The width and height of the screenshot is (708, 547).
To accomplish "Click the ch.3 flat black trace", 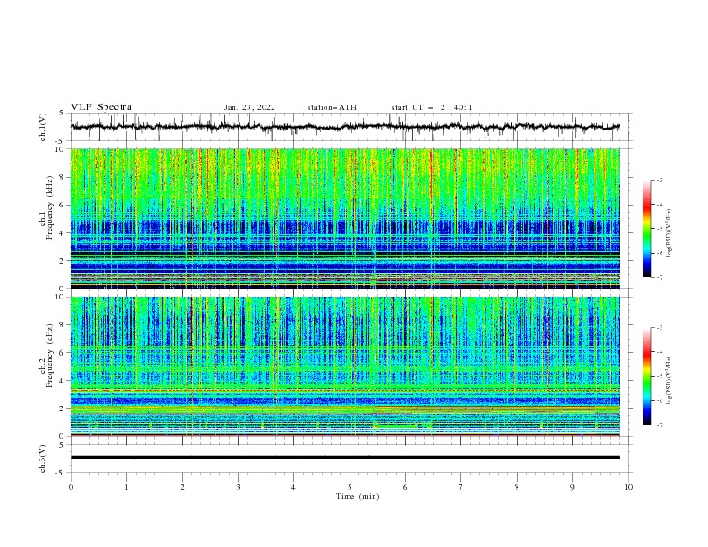I will [x=344, y=458].
